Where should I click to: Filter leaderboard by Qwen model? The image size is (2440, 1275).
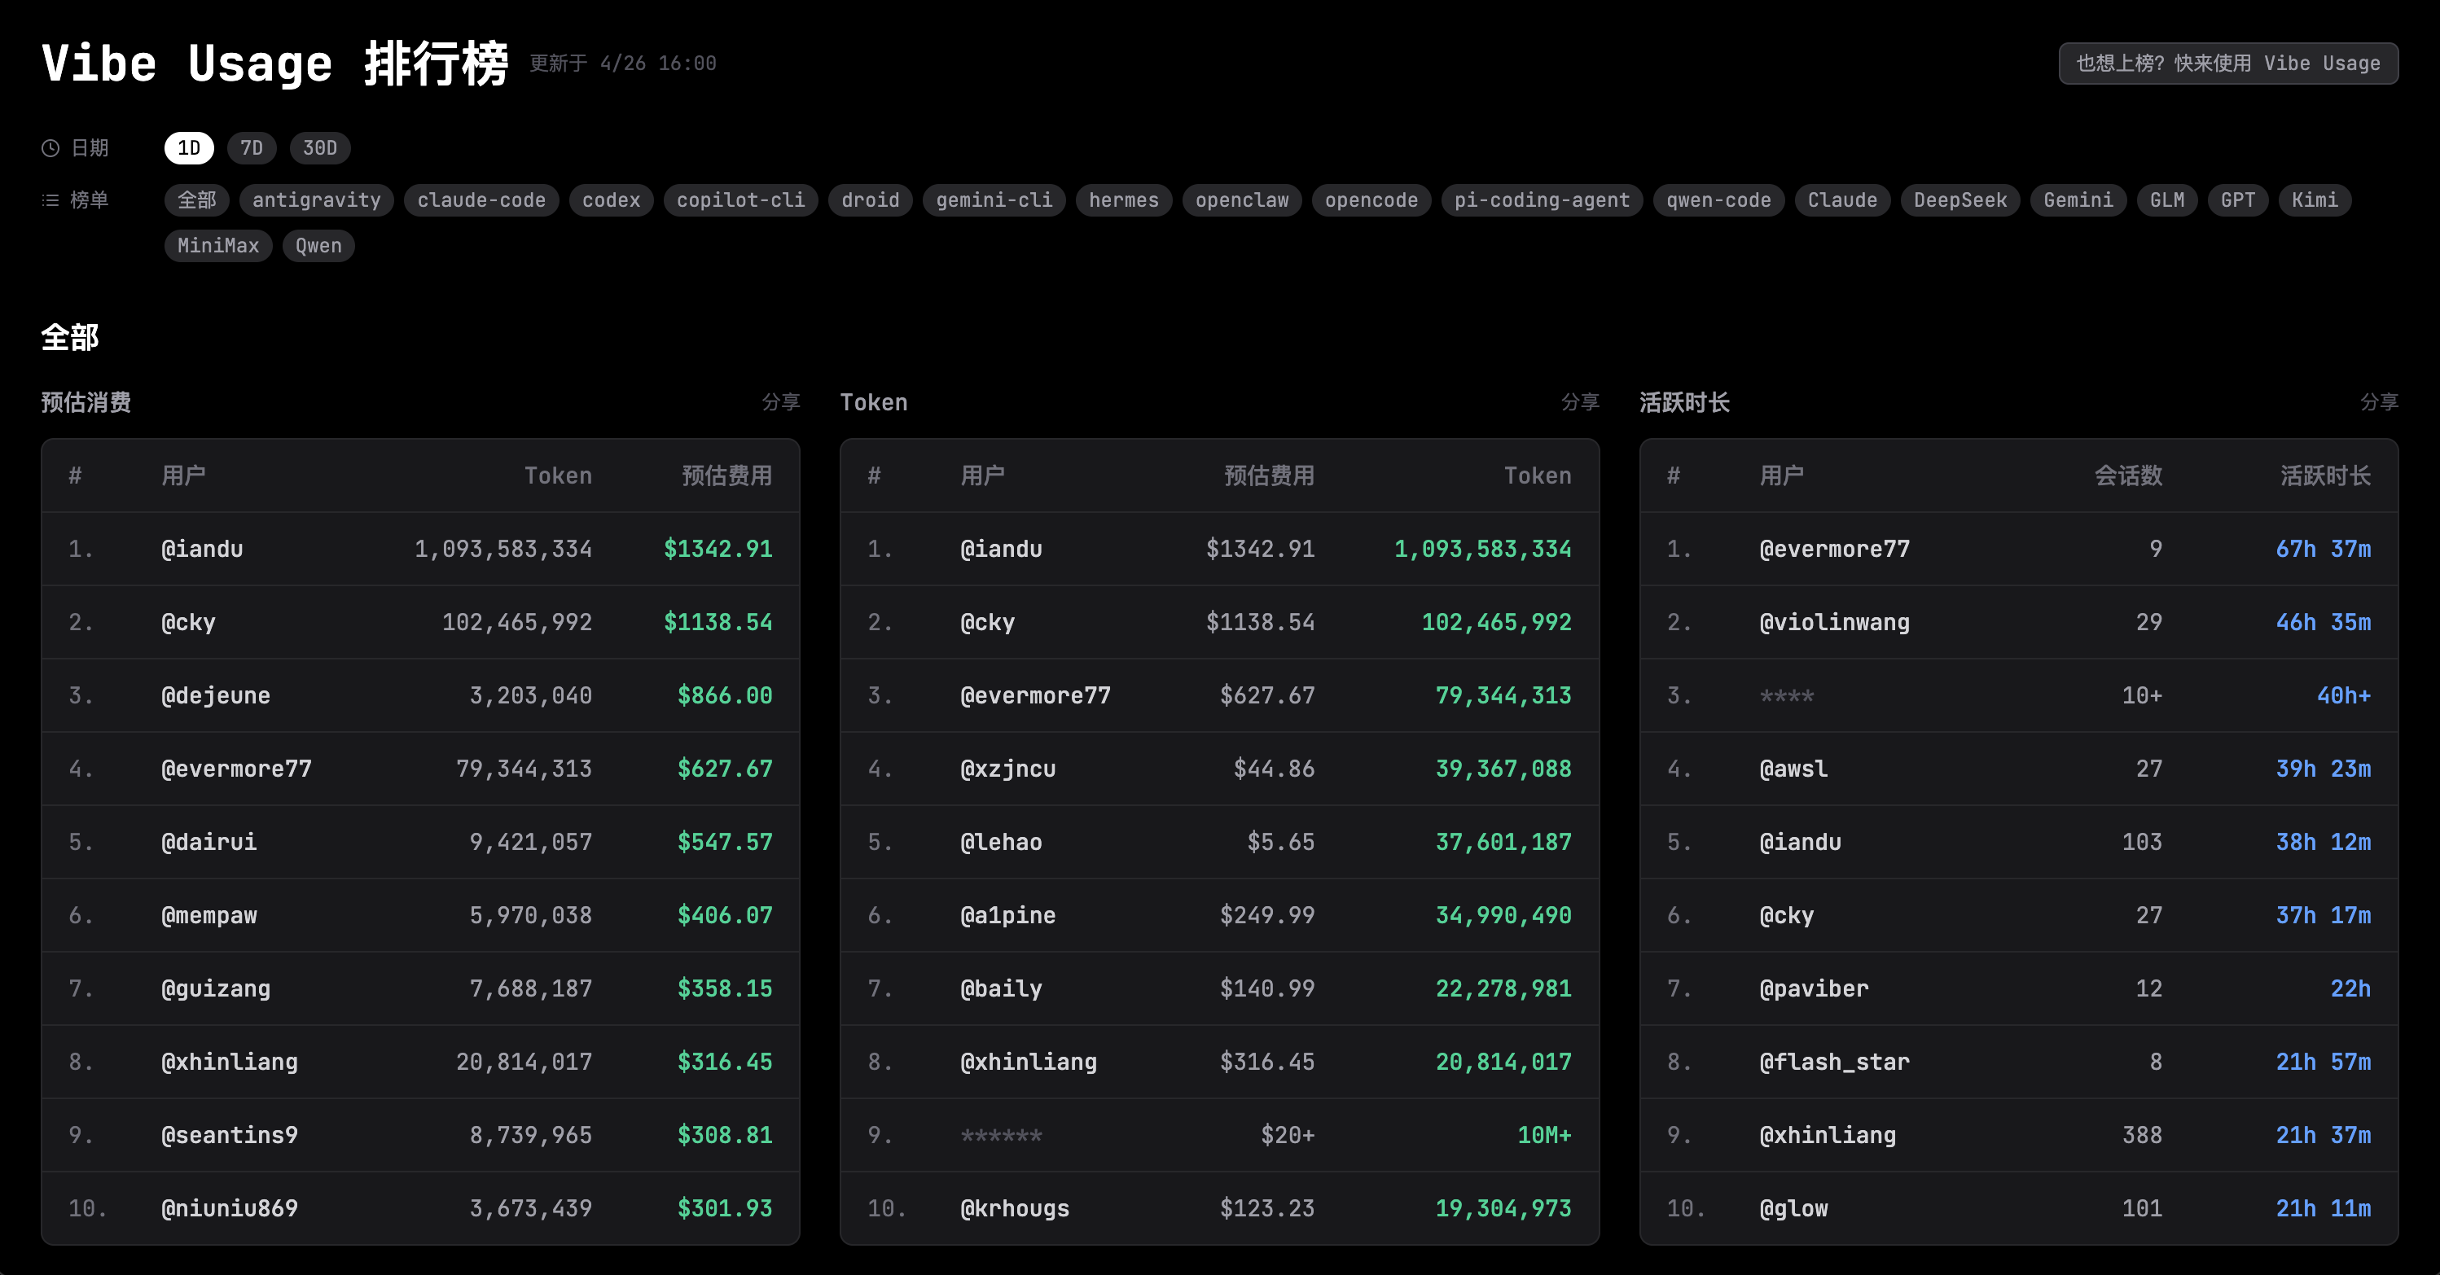(318, 245)
